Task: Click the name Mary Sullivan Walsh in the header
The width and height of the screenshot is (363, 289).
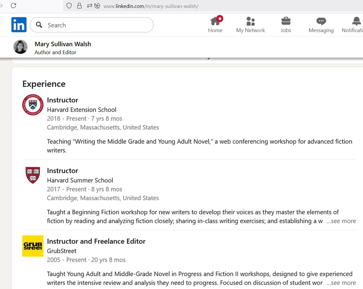Action: [x=63, y=44]
